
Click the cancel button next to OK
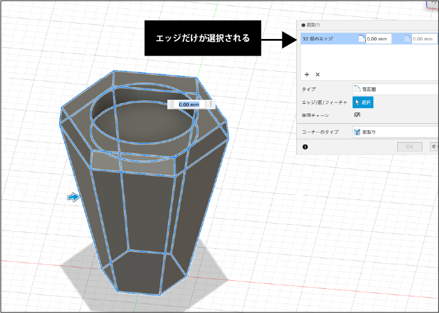point(434,147)
